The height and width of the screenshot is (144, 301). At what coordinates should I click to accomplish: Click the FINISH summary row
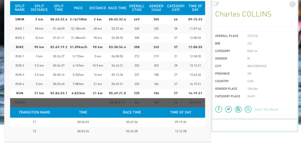coord(108,103)
